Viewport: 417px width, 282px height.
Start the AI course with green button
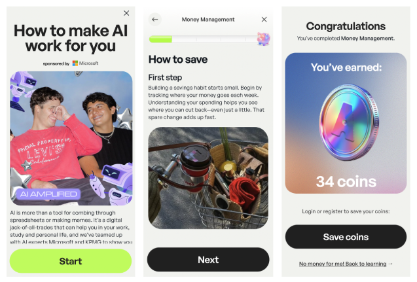pyautogui.click(x=71, y=261)
